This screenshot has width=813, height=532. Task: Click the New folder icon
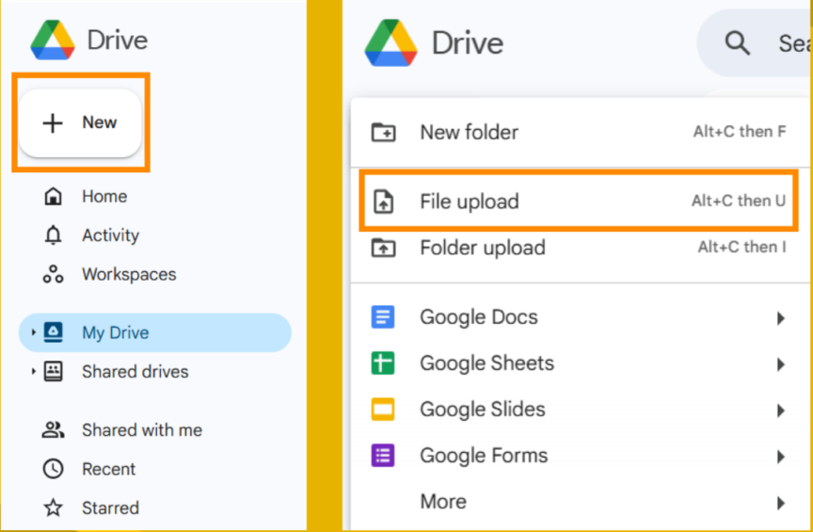(383, 133)
